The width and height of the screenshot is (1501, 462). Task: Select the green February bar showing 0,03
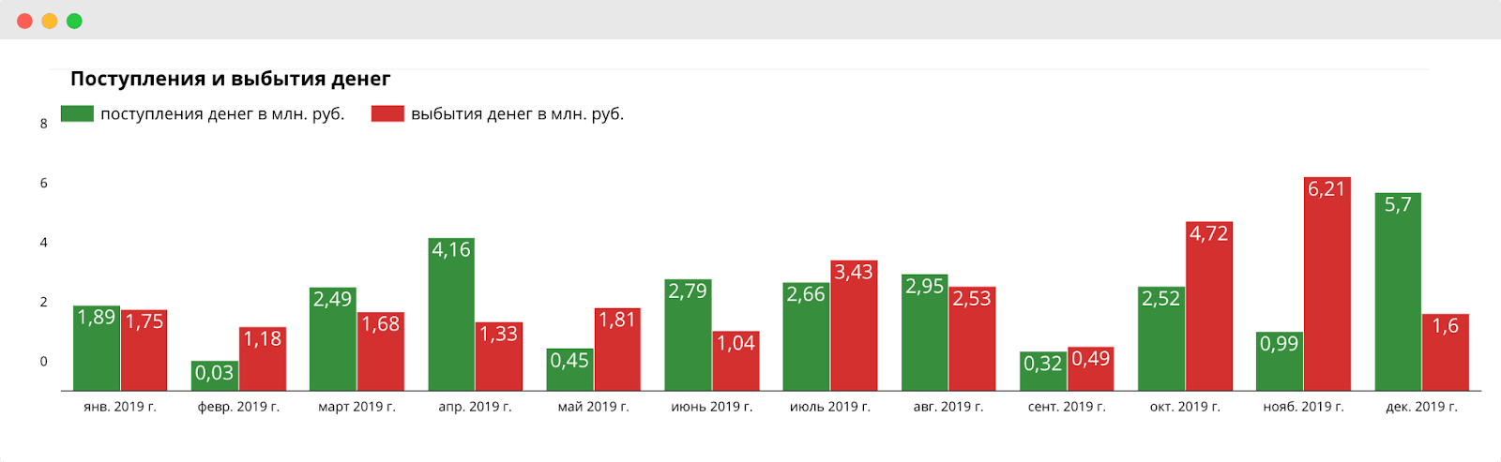214,375
